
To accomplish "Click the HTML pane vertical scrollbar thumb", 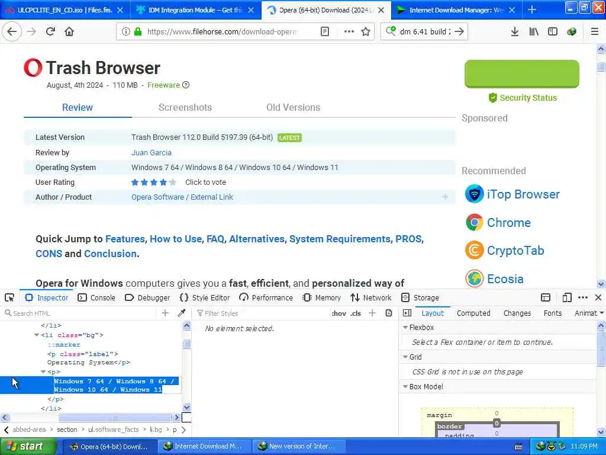I will pyautogui.click(x=186, y=344).
